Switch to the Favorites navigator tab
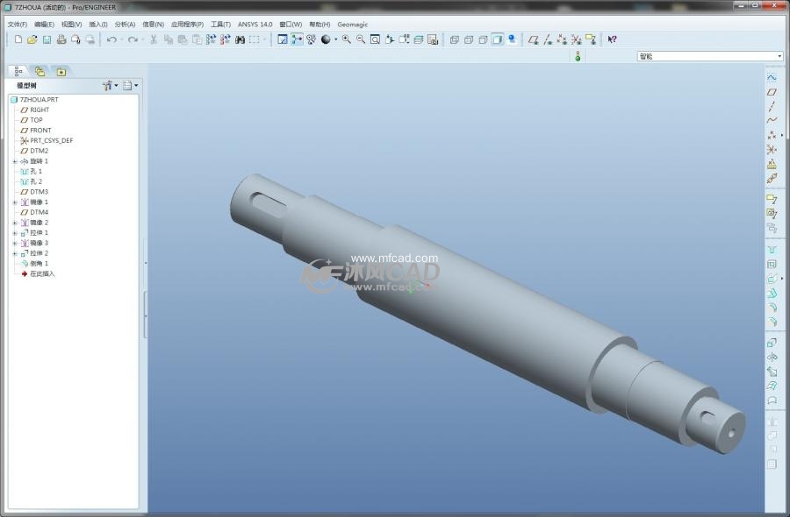Viewport: 790px width, 517px height. coord(61,71)
